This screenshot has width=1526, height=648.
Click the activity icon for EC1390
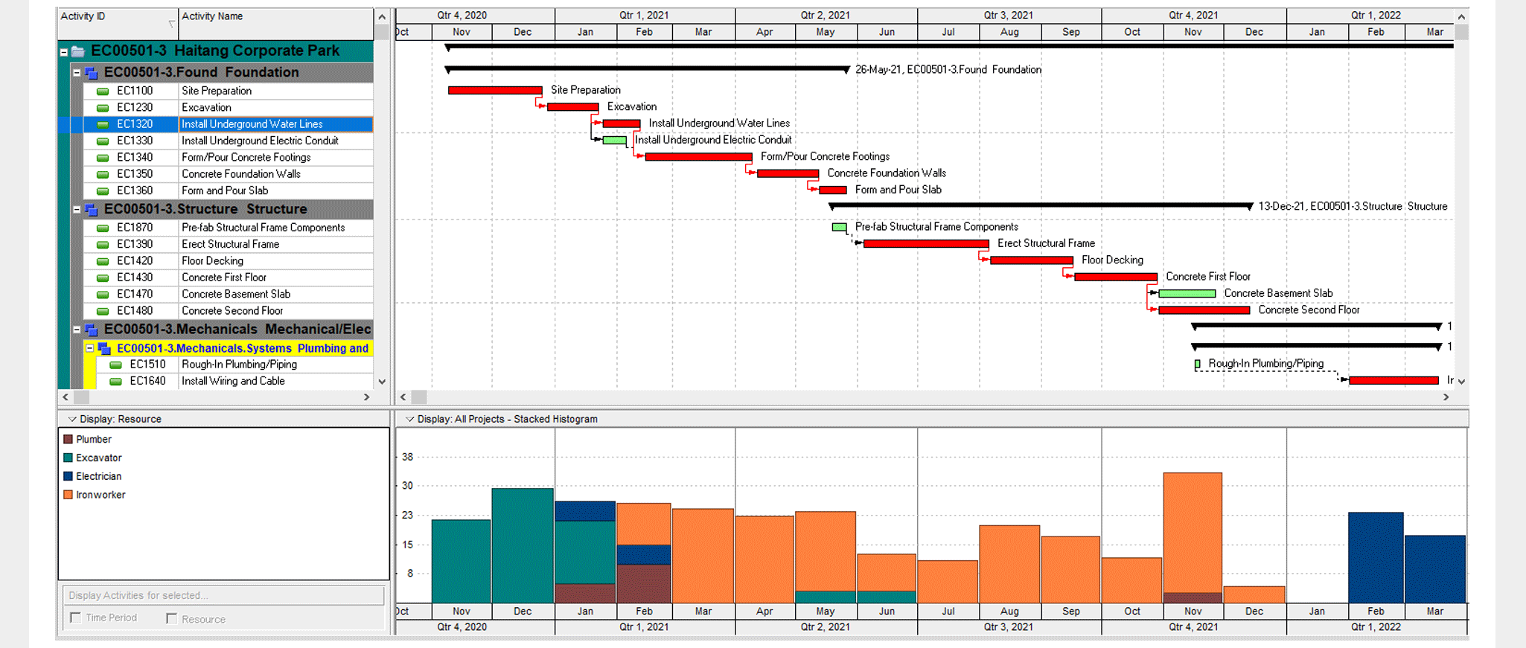(x=103, y=245)
